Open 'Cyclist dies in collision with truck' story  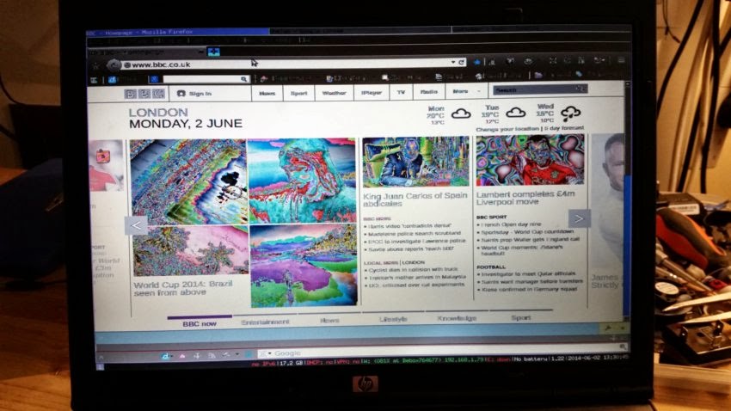[x=413, y=269]
